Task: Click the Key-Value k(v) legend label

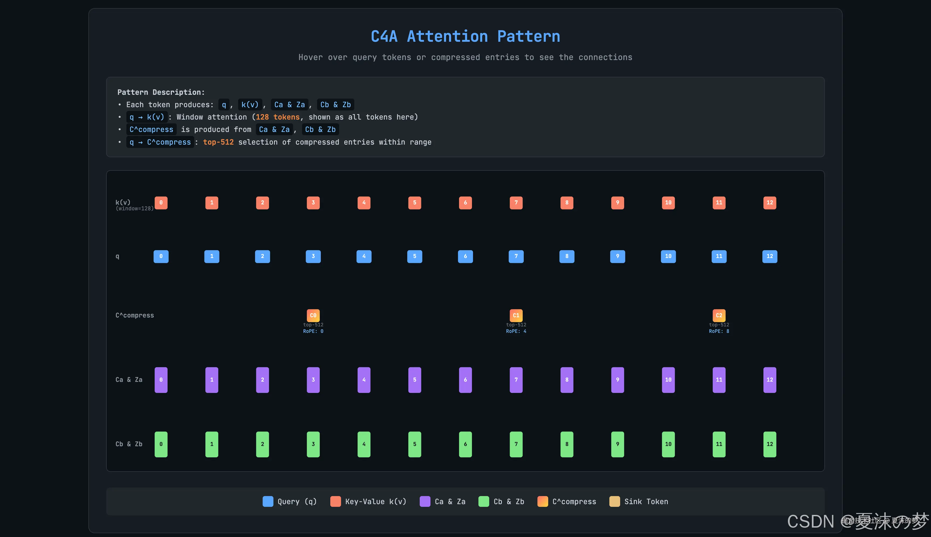Action: pos(376,502)
